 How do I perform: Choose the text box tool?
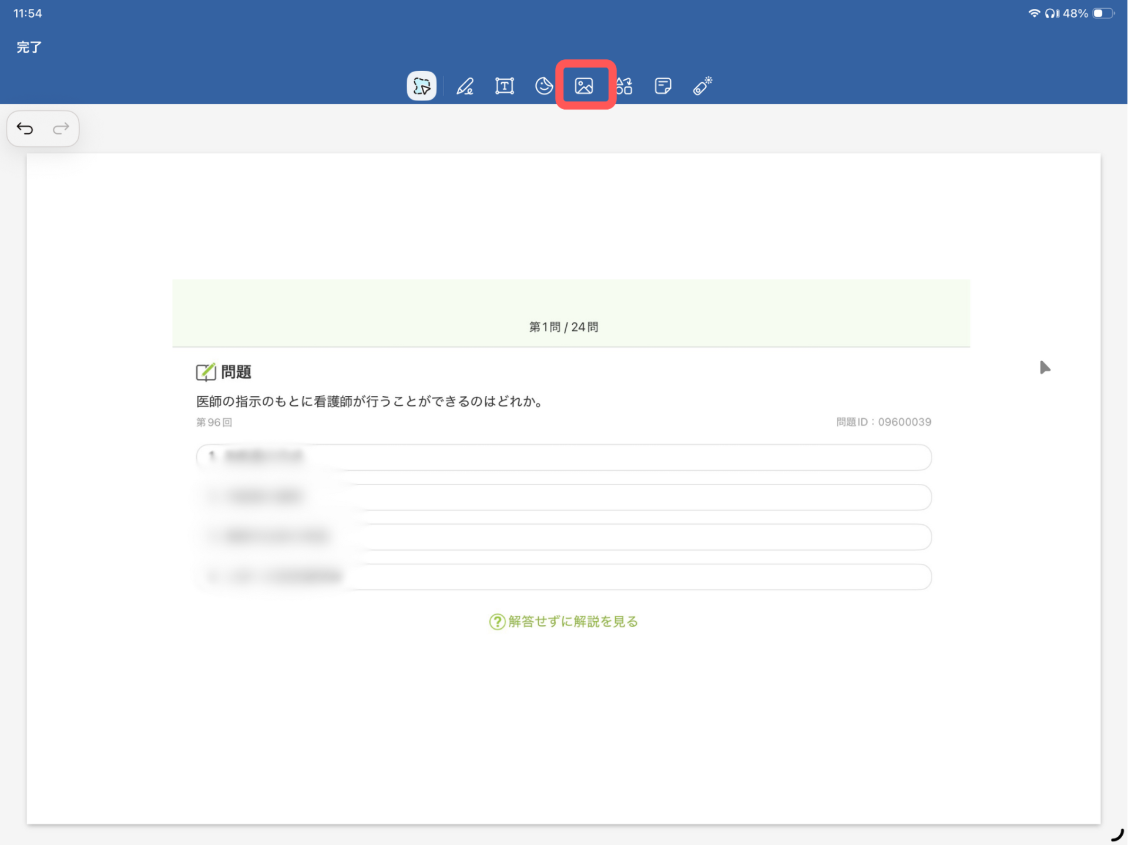pos(504,86)
